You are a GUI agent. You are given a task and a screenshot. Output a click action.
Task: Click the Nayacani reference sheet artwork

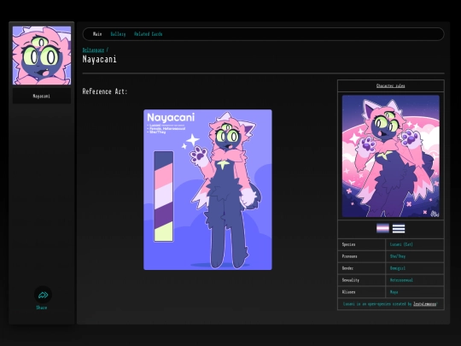(207, 190)
